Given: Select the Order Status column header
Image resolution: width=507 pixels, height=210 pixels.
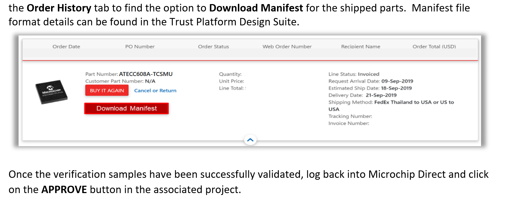Looking at the screenshot, I should tap(213, 46).
